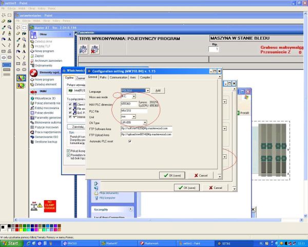Image resolution: width=308 pixels, height=247 pixels.
Task: Click the red NO CLAMP CHANGE icon
Action: (50, 206)
